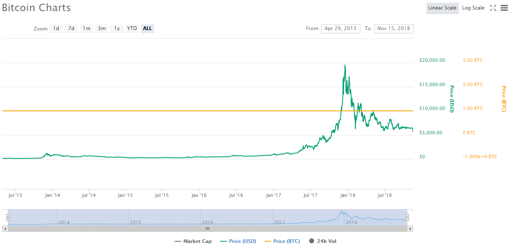
Task: Click the -1.000e+0 BTC axis label
Action: (480, 156)
